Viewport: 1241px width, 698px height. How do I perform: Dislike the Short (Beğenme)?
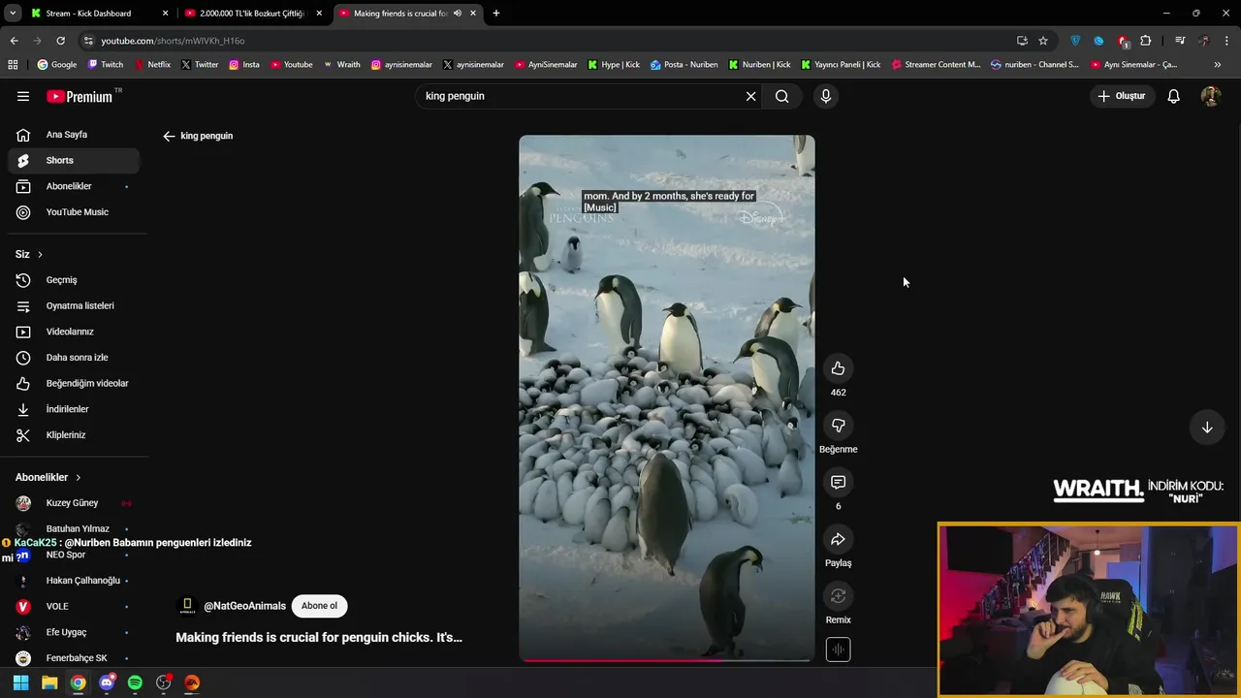838,426
